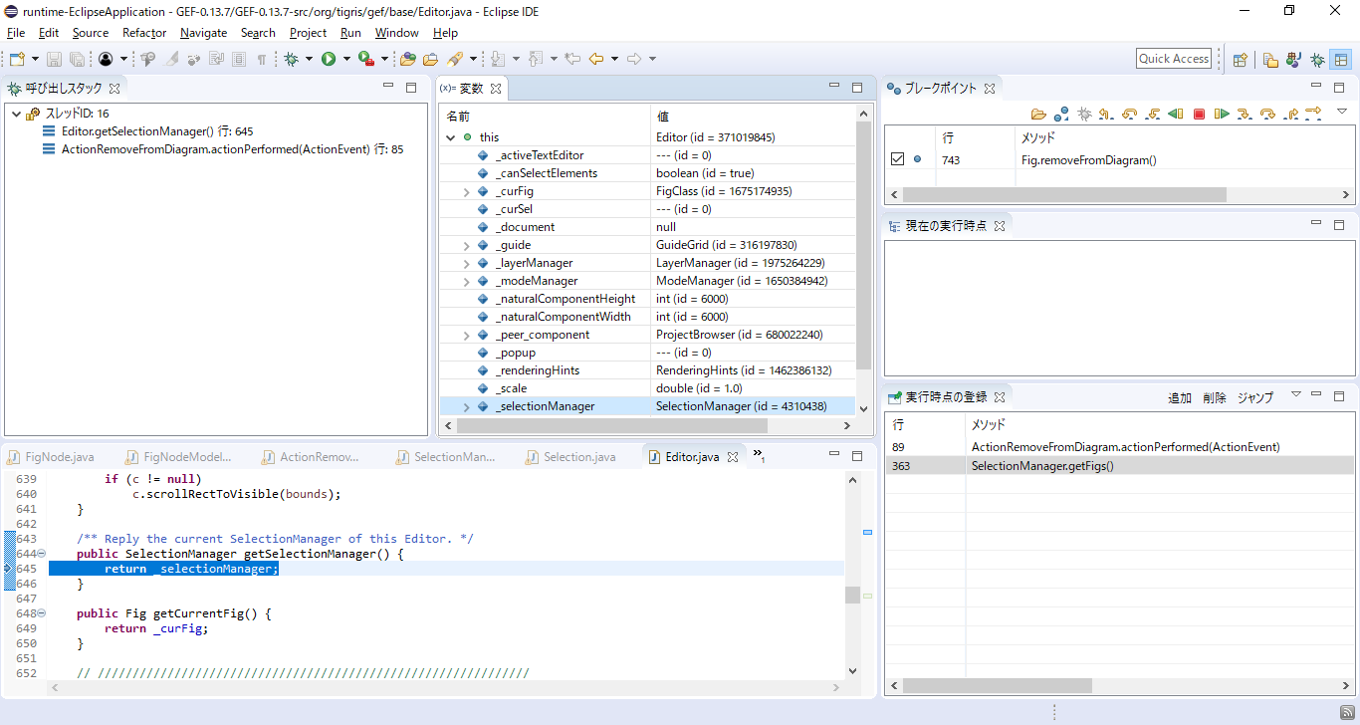The width and height of the screenshot is (1360, 725).
Task: Collapse the スレッドID: 16 thread node
Action: tap(16, 114)
